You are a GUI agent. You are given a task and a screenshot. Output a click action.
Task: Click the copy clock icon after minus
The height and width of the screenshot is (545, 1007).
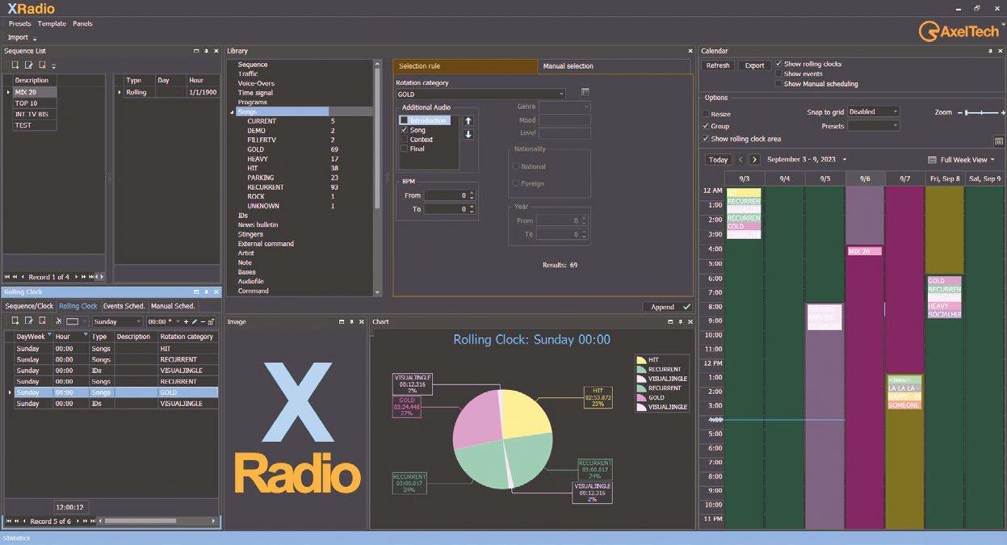click(x=212, y=321)
